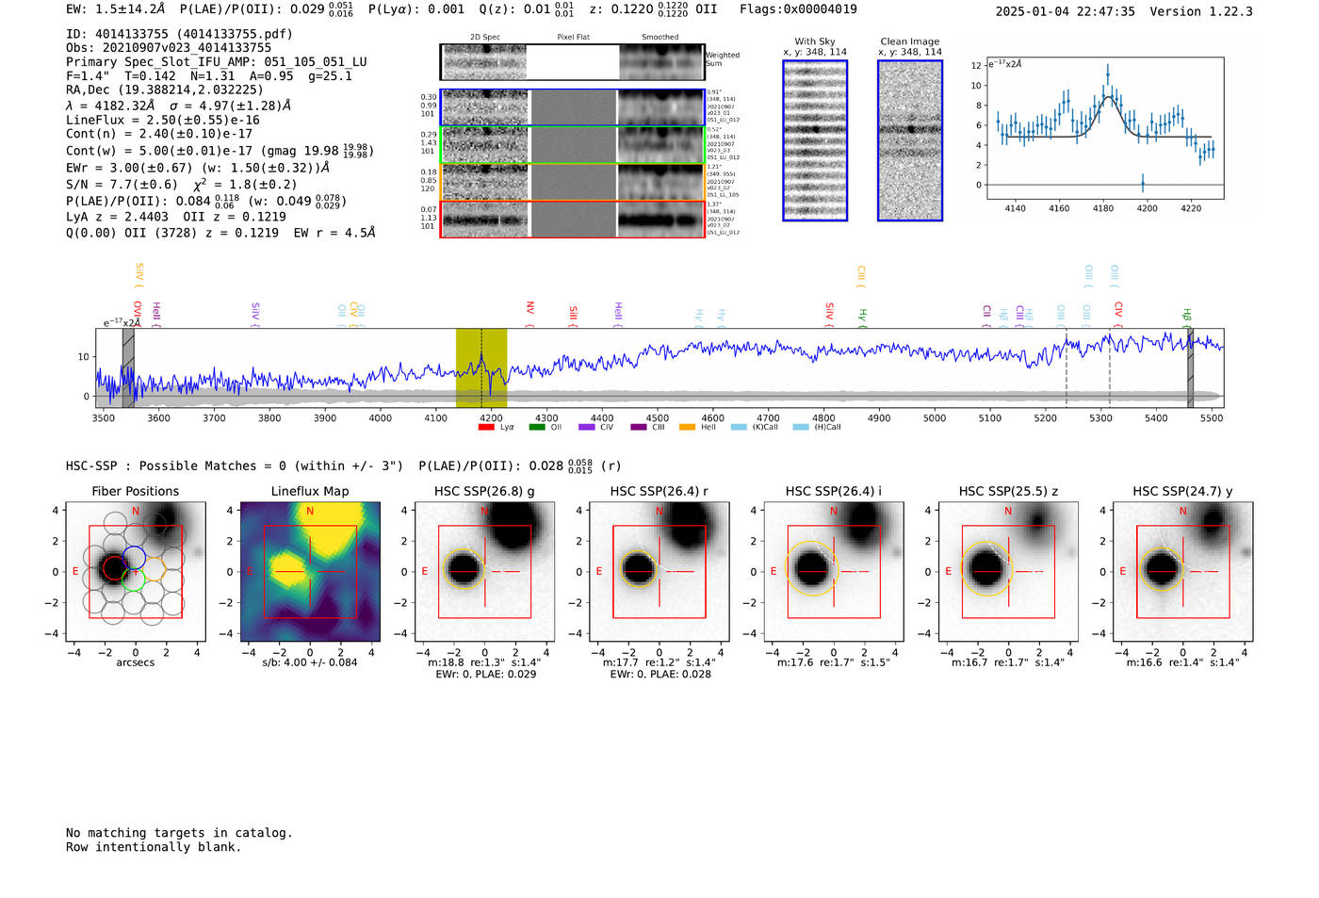Select the orange-bordered fiber spectrum row
This screenshot has height=898, width=1319.
pos(572,181)
